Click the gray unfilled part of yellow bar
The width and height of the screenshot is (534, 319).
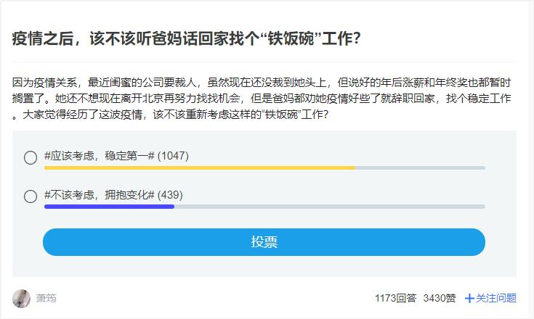tap(420, 167)
